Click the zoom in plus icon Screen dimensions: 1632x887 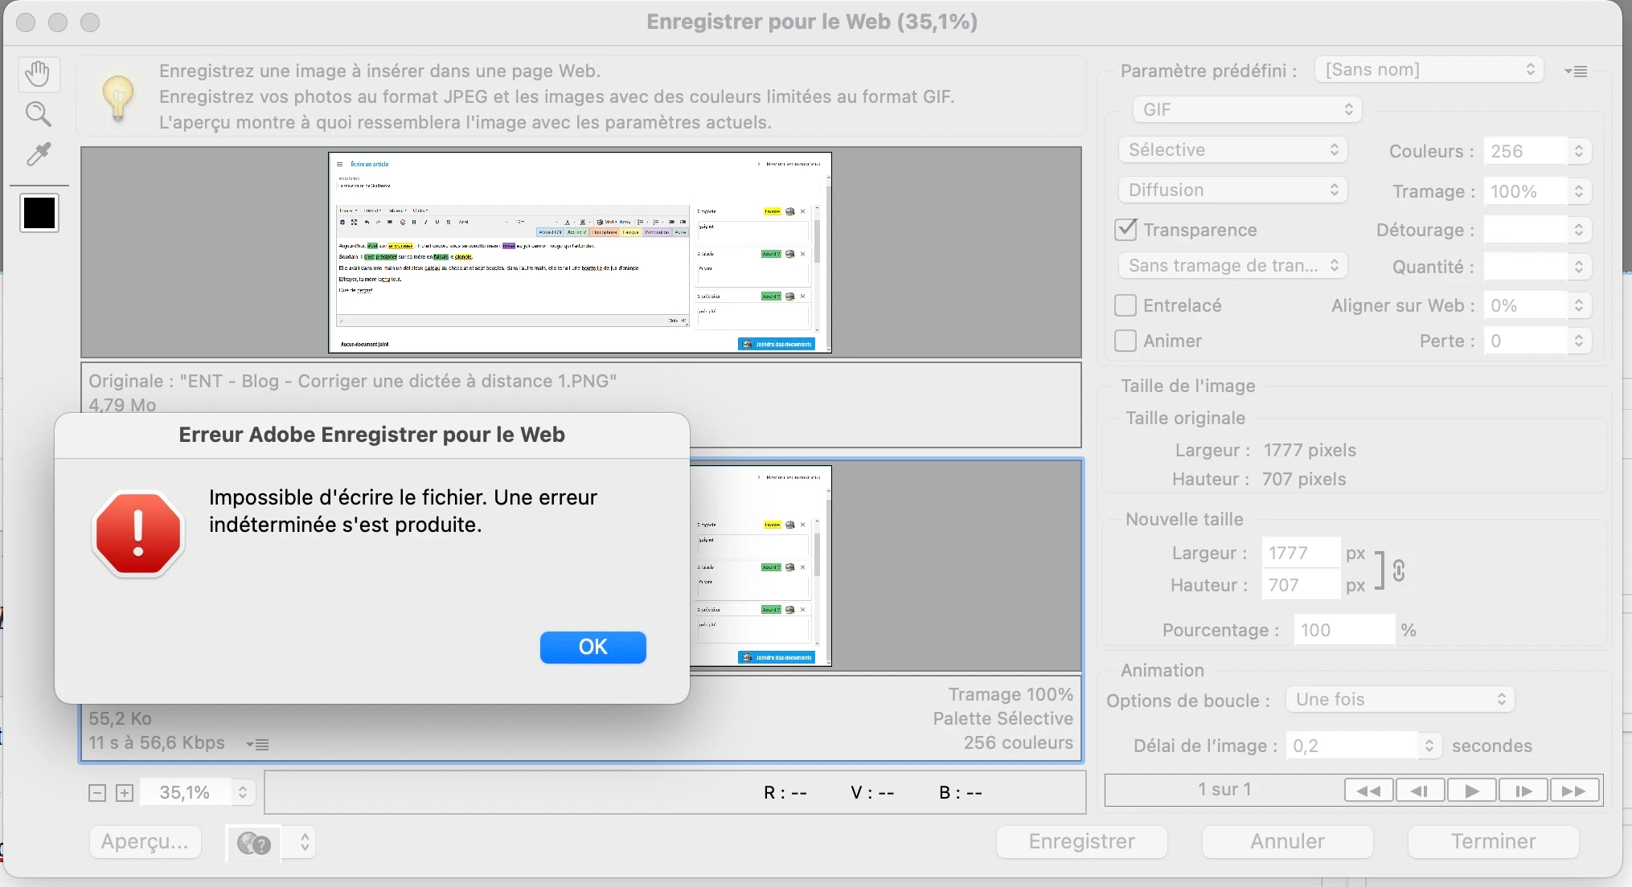click(125, 793)
